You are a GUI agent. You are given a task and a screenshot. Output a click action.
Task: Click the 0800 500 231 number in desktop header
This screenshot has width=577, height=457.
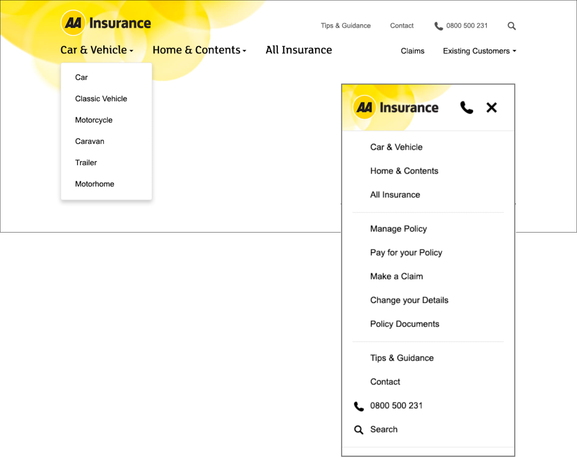coord(467,25)
